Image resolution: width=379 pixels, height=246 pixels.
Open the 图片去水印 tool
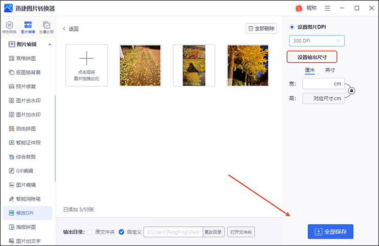25,101
